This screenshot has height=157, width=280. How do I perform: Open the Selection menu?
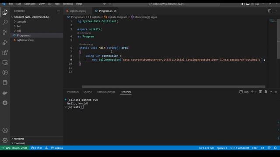point(30,4)
